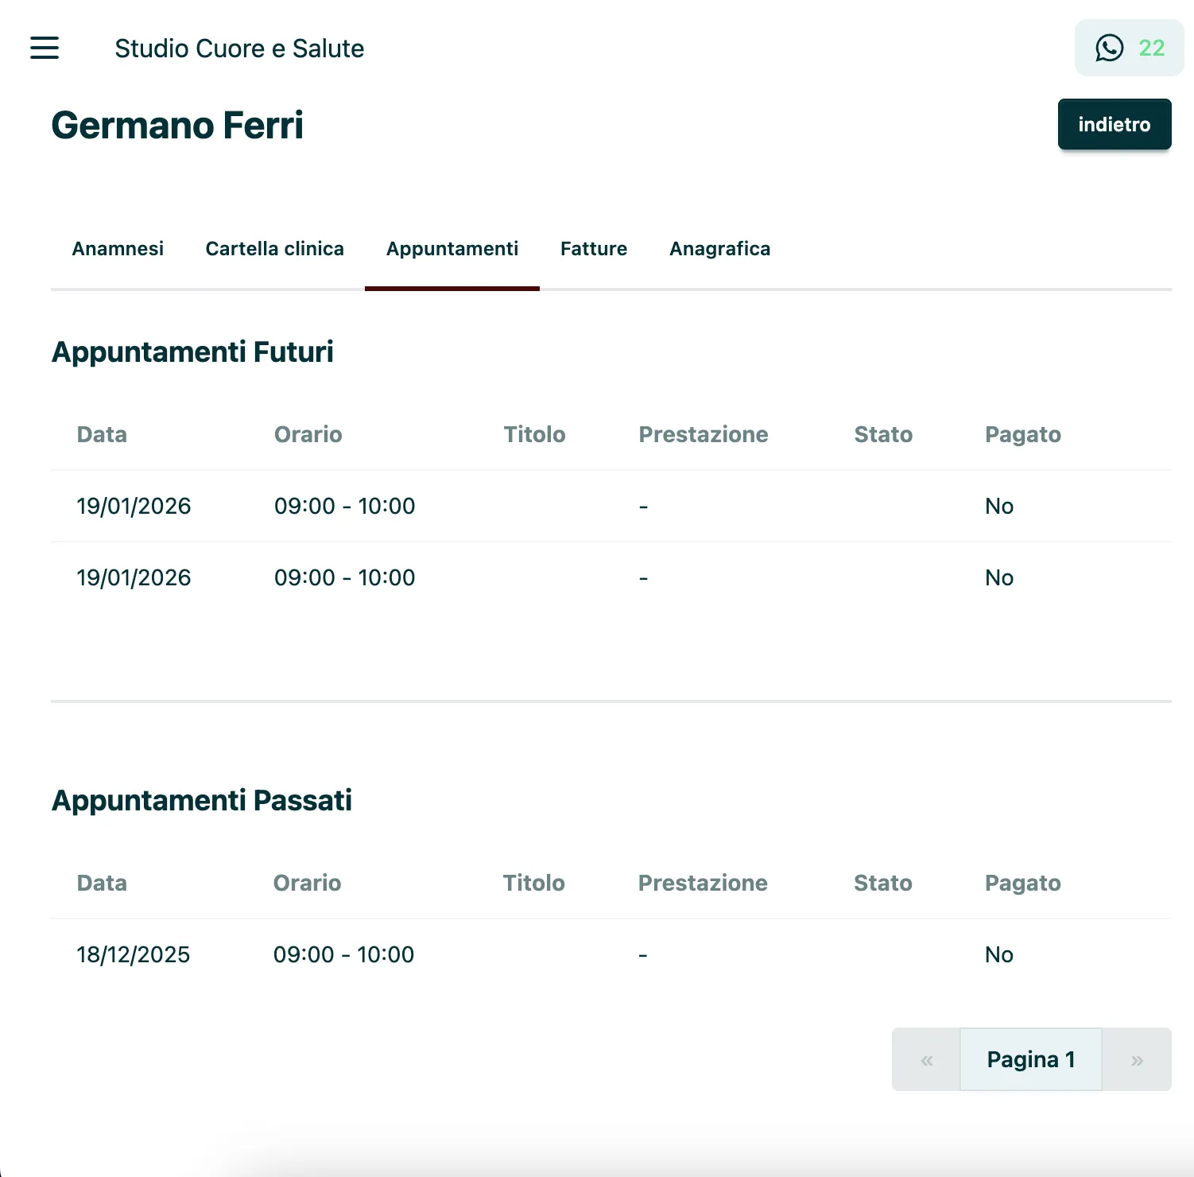
Task: Click the Pagina 1 page indicator
Action: 1030,1059
